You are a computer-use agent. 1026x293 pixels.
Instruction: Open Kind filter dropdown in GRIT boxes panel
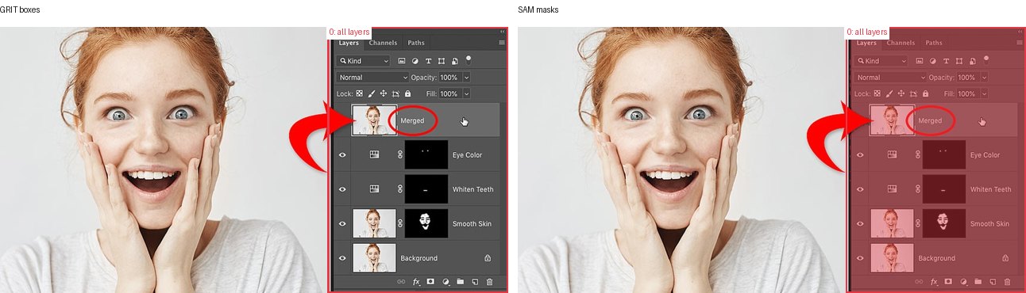364,61
